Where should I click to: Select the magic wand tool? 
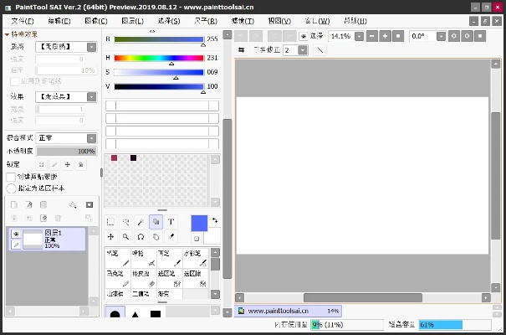pyautogui.click(x=141, y=222)
